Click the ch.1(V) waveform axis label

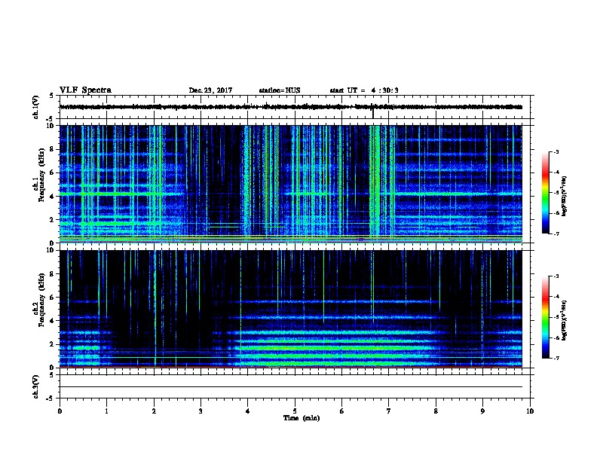[x=35, y=107]
